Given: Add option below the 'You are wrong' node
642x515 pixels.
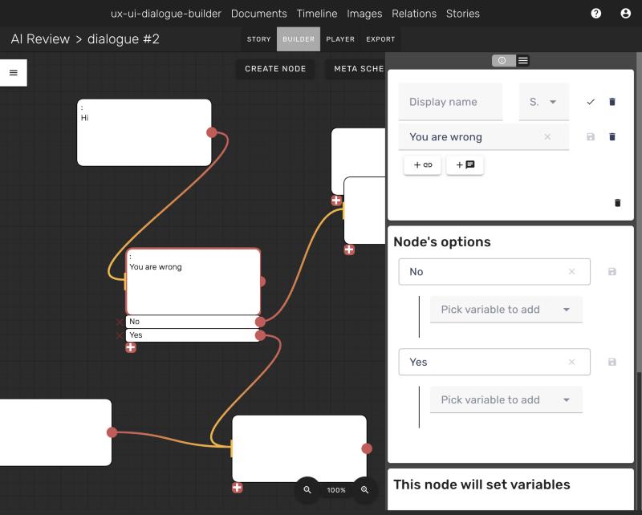Looking at the screenshot, I should [131, 347].
